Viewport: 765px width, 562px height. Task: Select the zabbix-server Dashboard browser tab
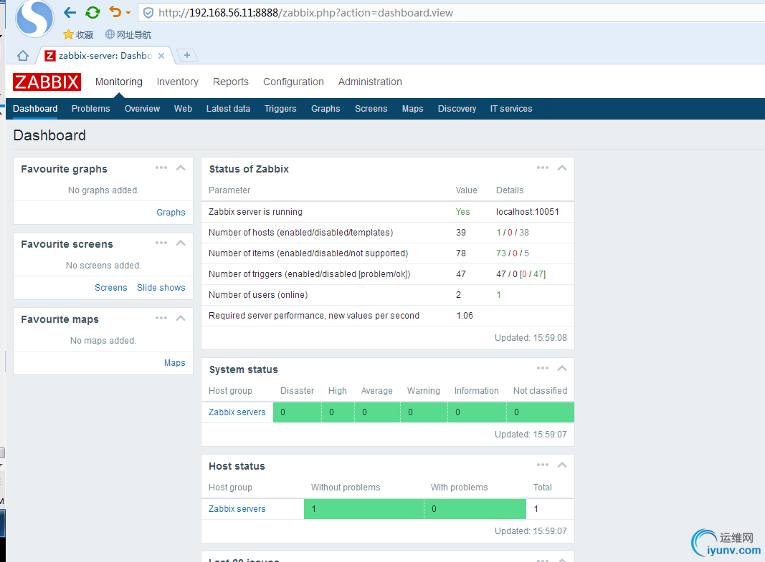point(105,56)
